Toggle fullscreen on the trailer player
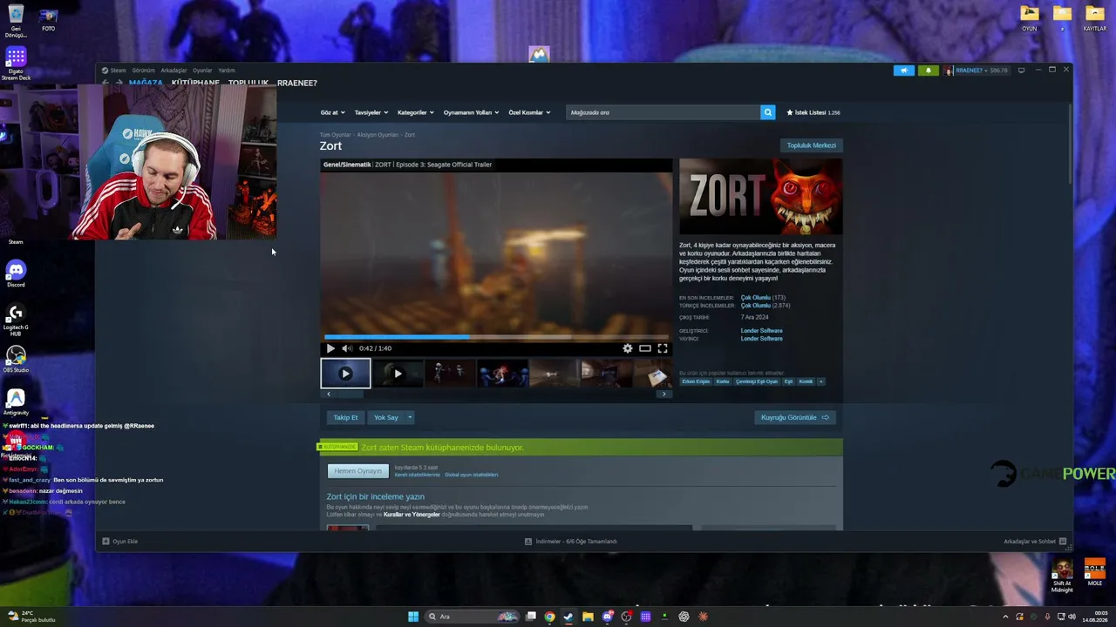This screenshot has width=1116, height=627. point(663,348)
